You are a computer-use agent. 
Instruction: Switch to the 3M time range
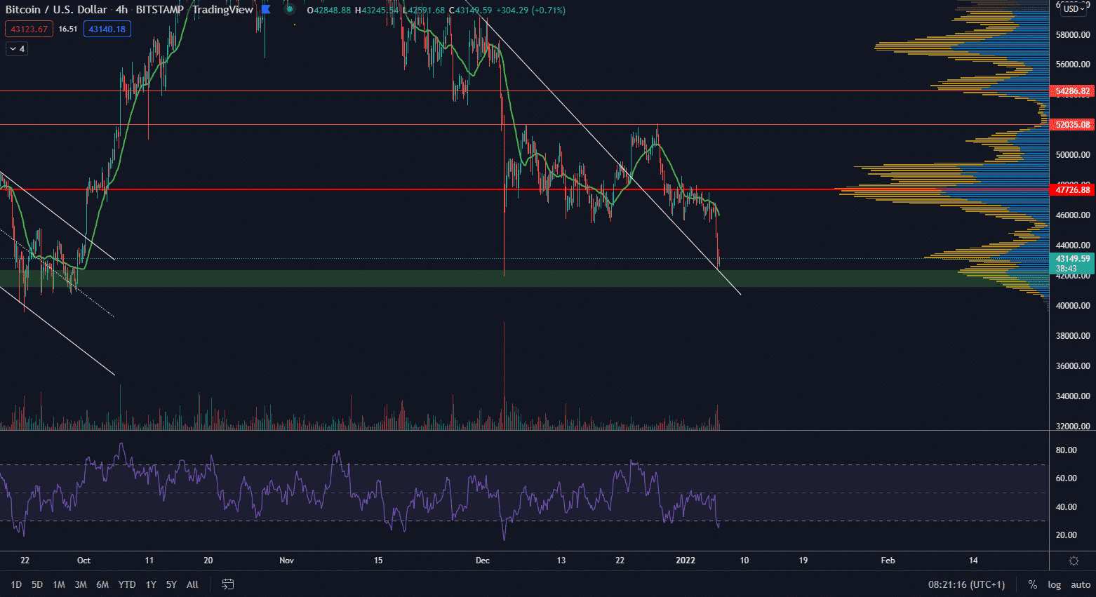[81, 584]
